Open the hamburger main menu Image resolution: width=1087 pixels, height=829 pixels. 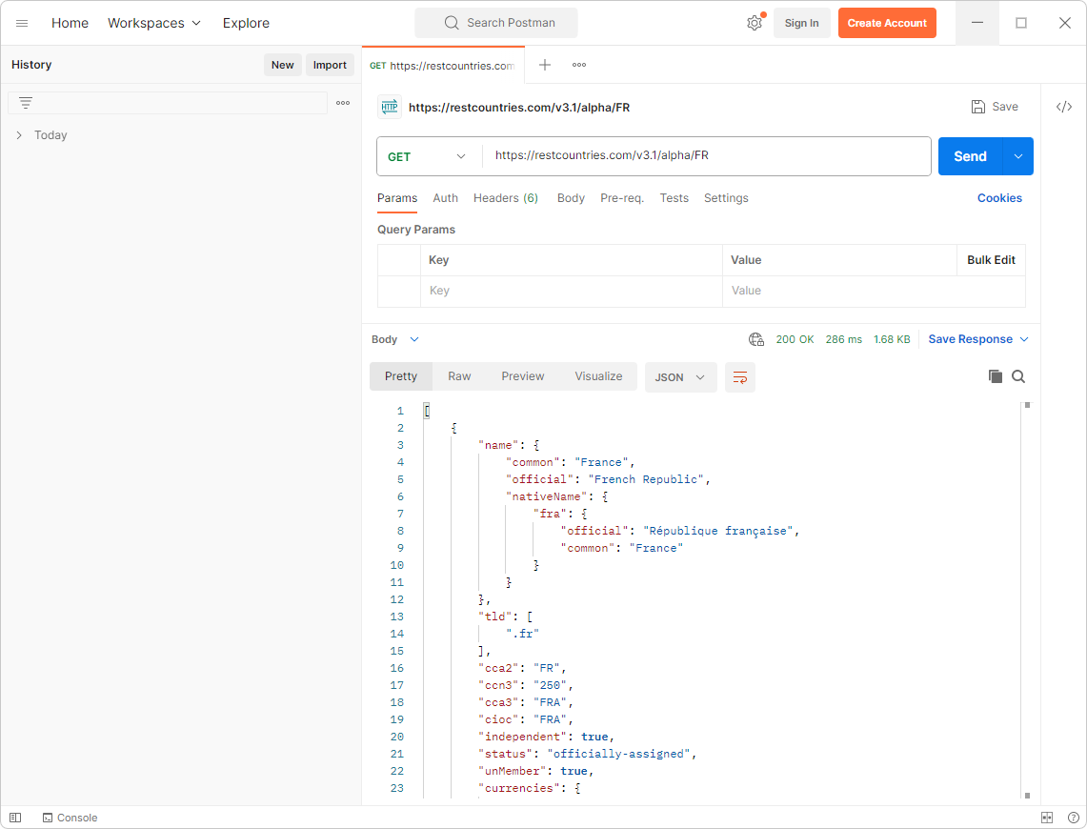[x=22, y=23]
